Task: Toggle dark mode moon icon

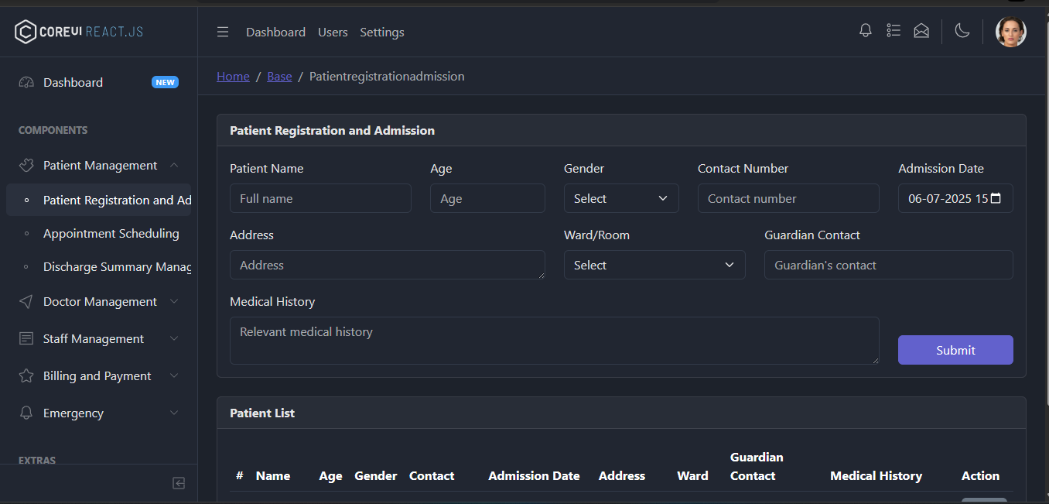Action: click(962, 31)
